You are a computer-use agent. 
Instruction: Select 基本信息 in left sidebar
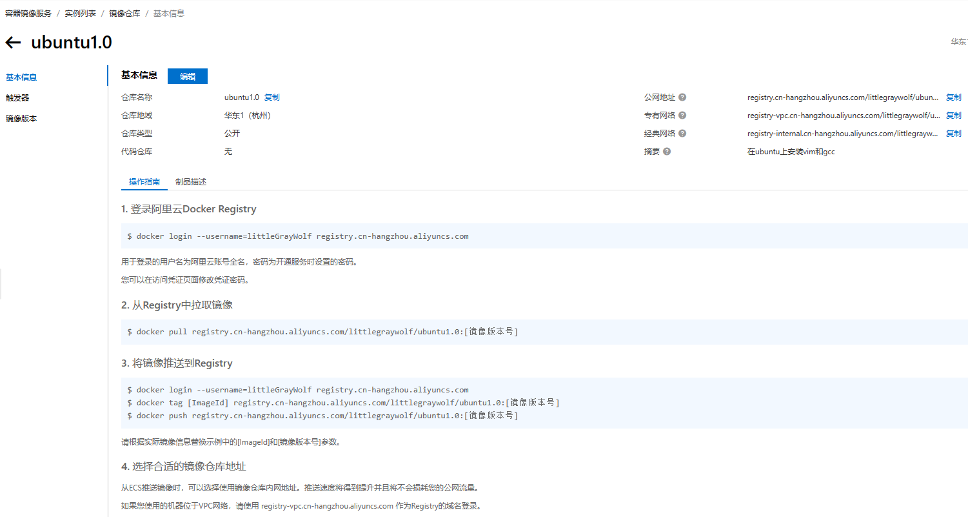pyautogui.click(x=21, y=77)
